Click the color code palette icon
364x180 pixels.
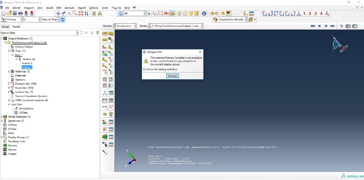(215, 20)
